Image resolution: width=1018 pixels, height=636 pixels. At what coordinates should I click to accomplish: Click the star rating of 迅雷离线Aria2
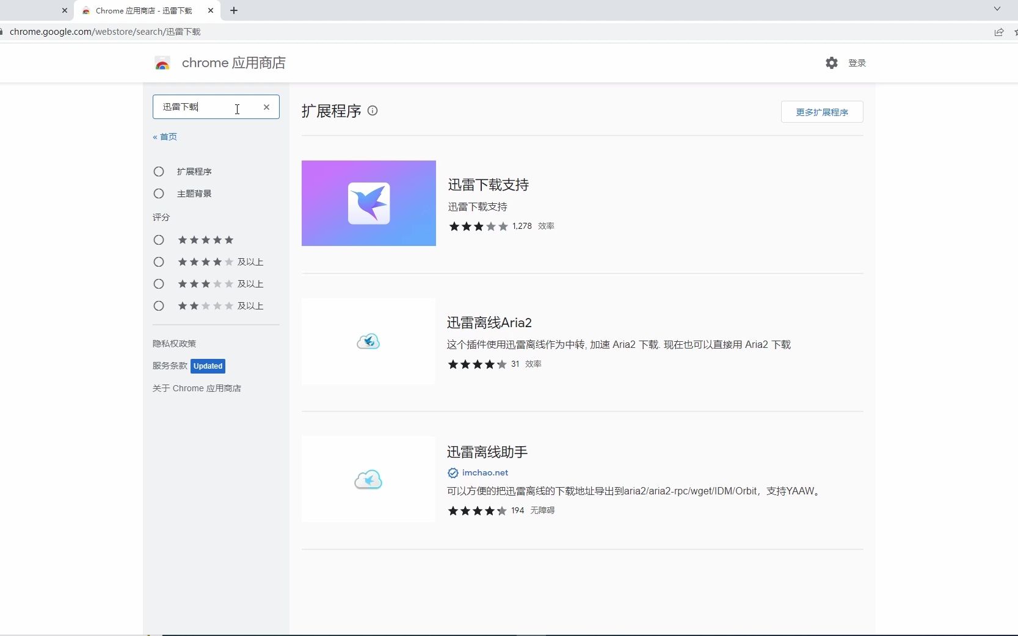478,364
